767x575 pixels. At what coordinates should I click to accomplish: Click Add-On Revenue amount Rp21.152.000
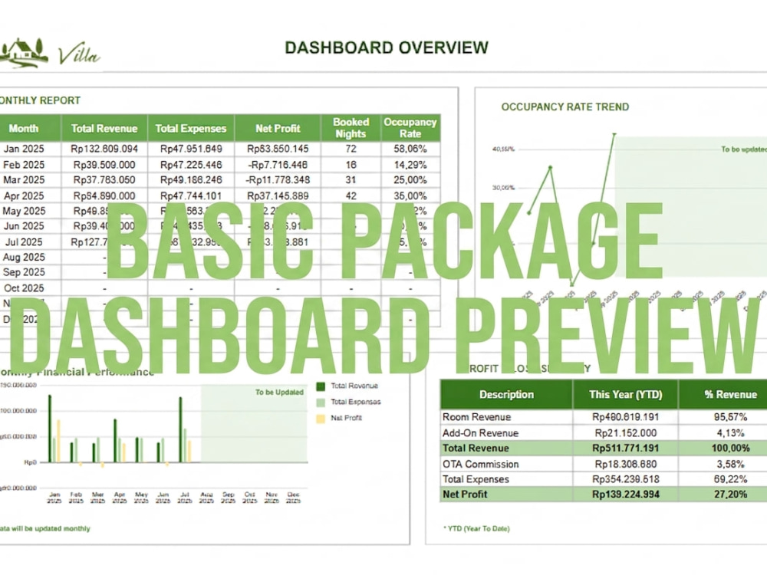click(625, 432)
